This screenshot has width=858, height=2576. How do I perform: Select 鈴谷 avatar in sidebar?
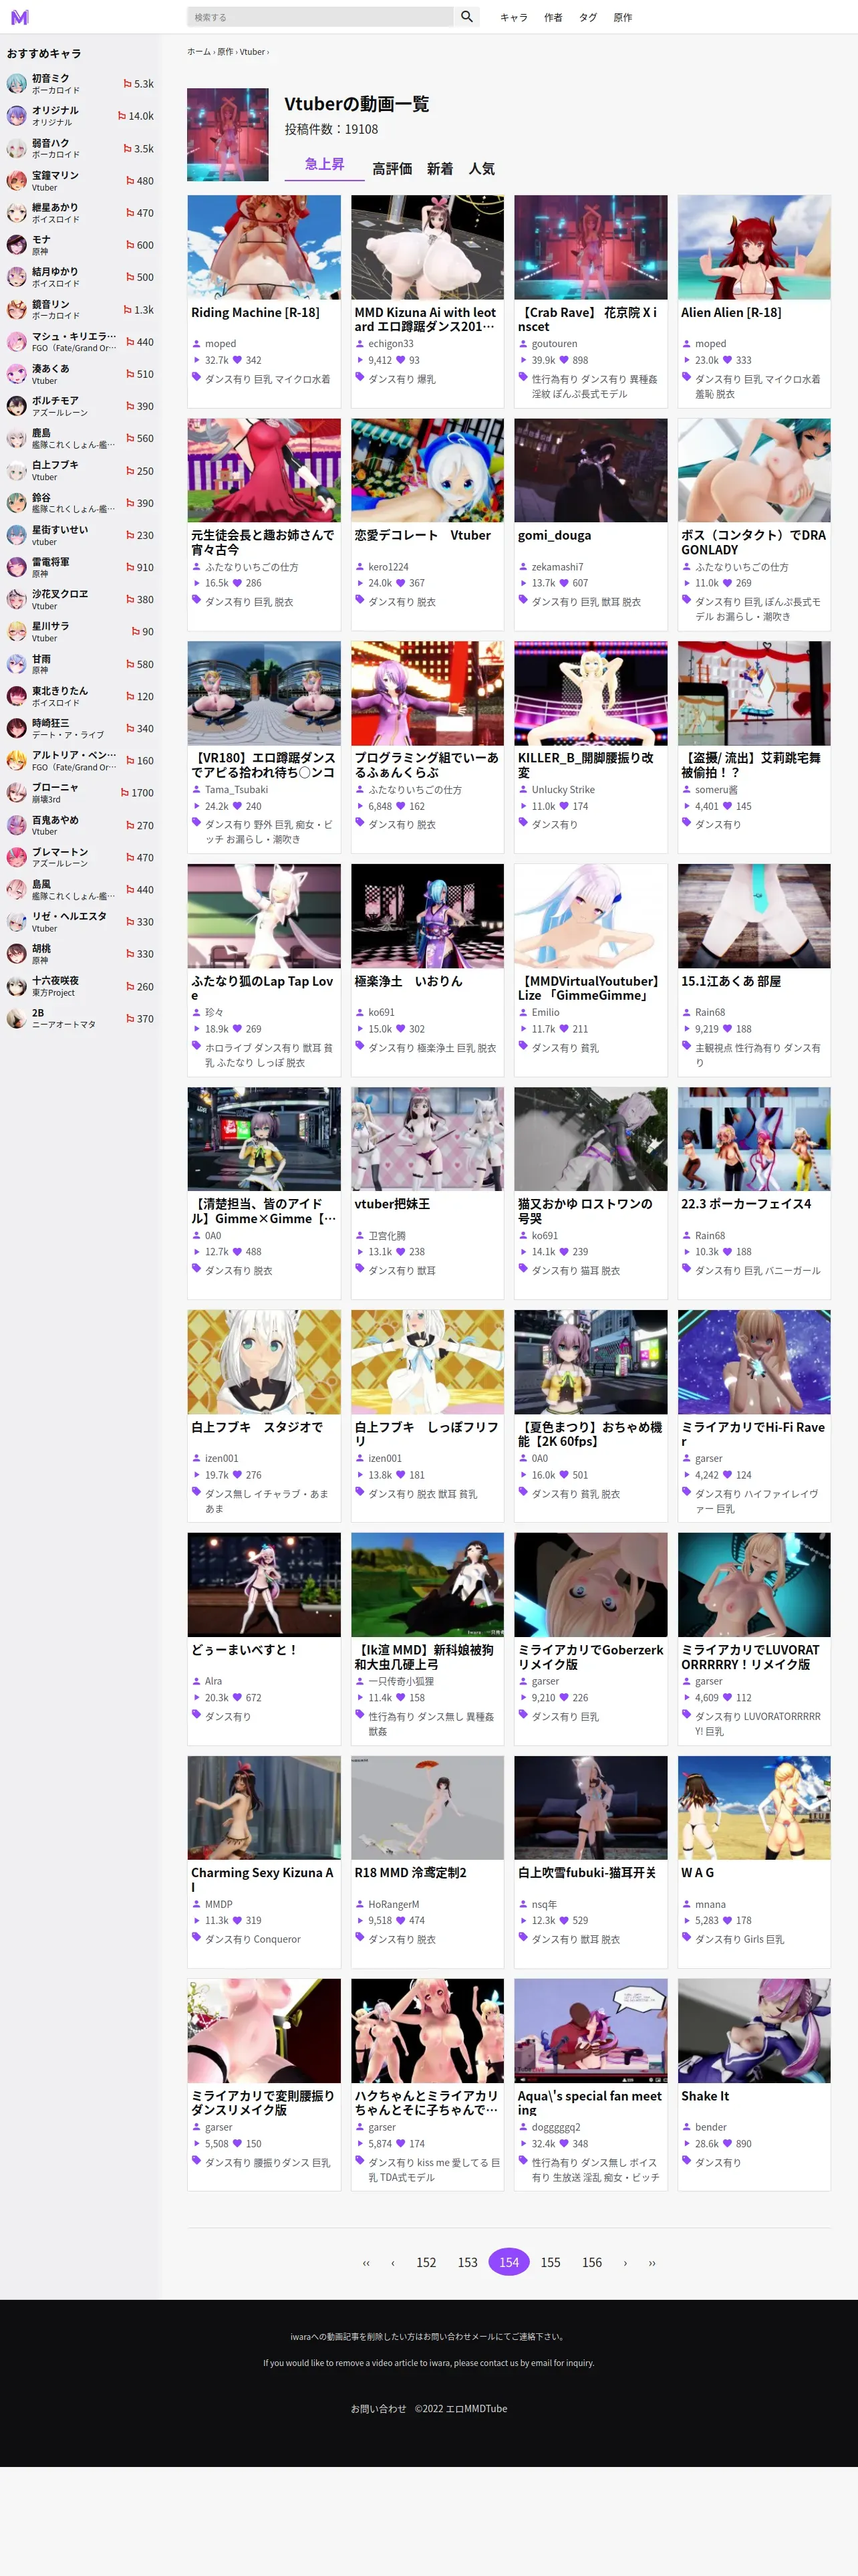(x=16, y=503)
